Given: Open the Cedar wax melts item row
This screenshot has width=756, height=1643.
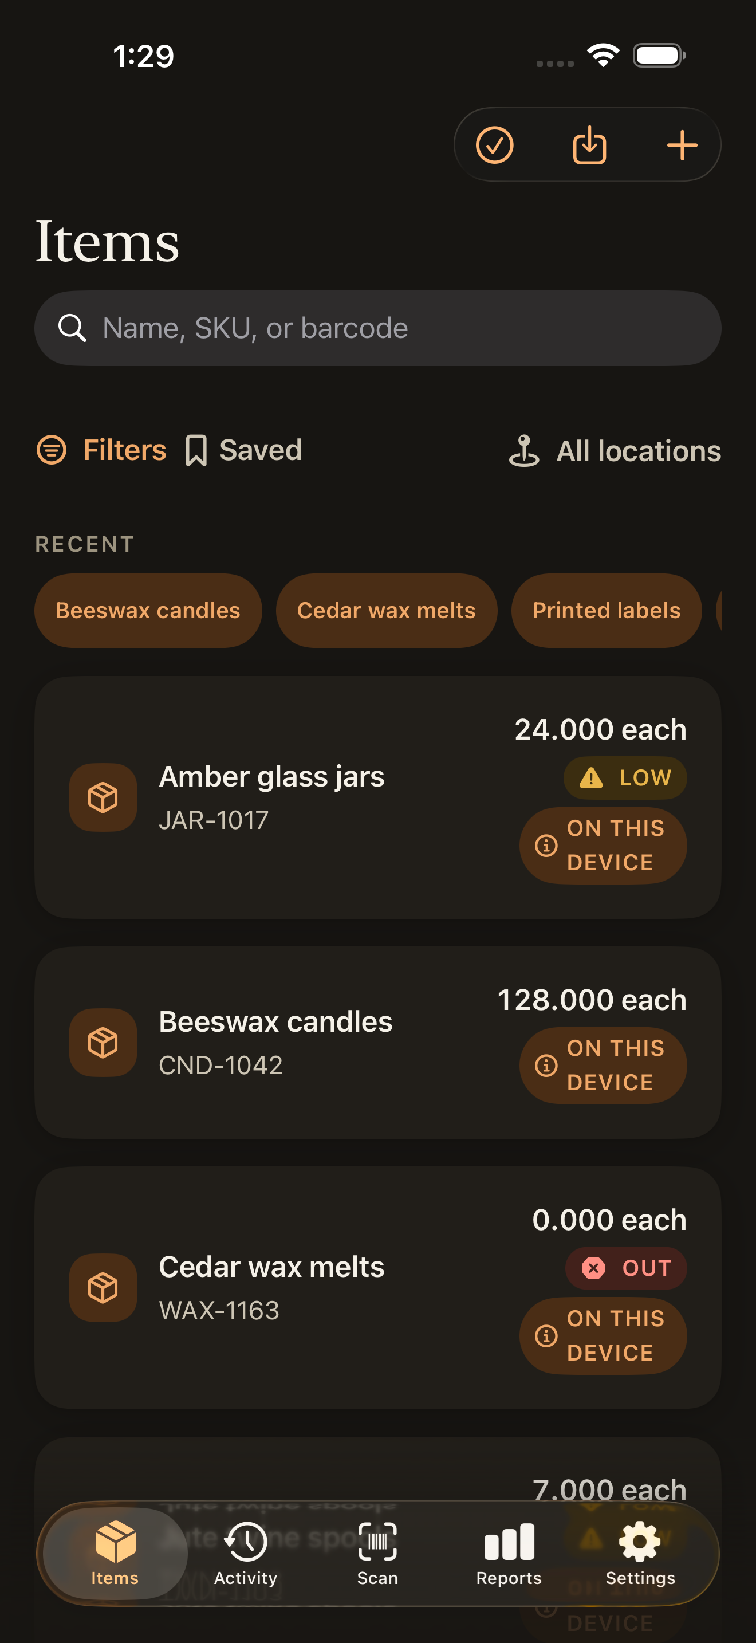Looking at the screenshot, I should coord(378,1288).
